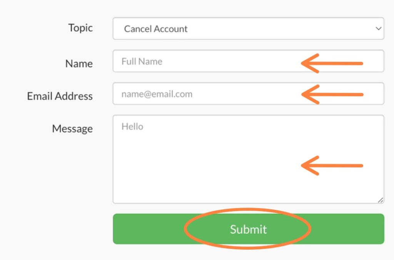Click the "Topic" field label
The width and height of the screenshot is (394, 260).
[80, 28]
